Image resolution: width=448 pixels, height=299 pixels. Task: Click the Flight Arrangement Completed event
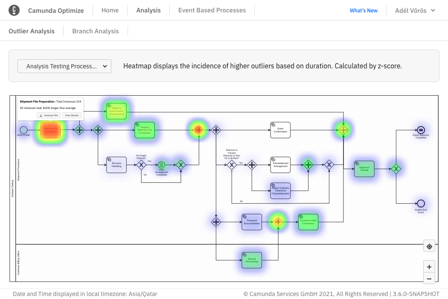pos(161,164)
